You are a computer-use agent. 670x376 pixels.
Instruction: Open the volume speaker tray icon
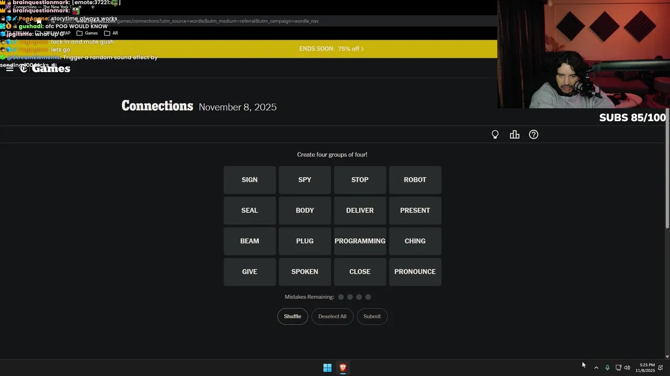[x=627, y=368]
